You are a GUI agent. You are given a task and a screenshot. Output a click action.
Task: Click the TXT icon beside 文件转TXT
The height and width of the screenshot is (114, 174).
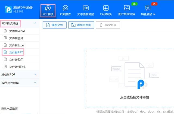(x=5, y=59)
